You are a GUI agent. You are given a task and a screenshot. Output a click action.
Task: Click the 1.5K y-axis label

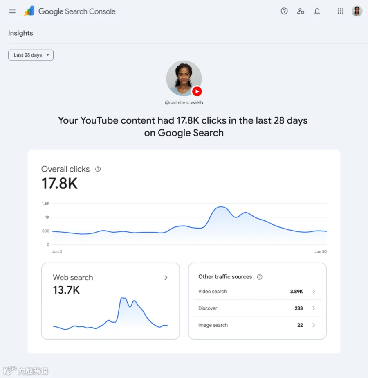click(45, 204)
